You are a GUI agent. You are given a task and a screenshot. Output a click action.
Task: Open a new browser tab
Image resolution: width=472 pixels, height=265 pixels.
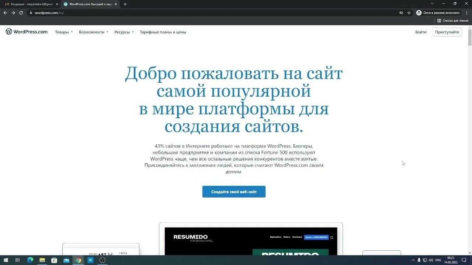coord(125,4)
